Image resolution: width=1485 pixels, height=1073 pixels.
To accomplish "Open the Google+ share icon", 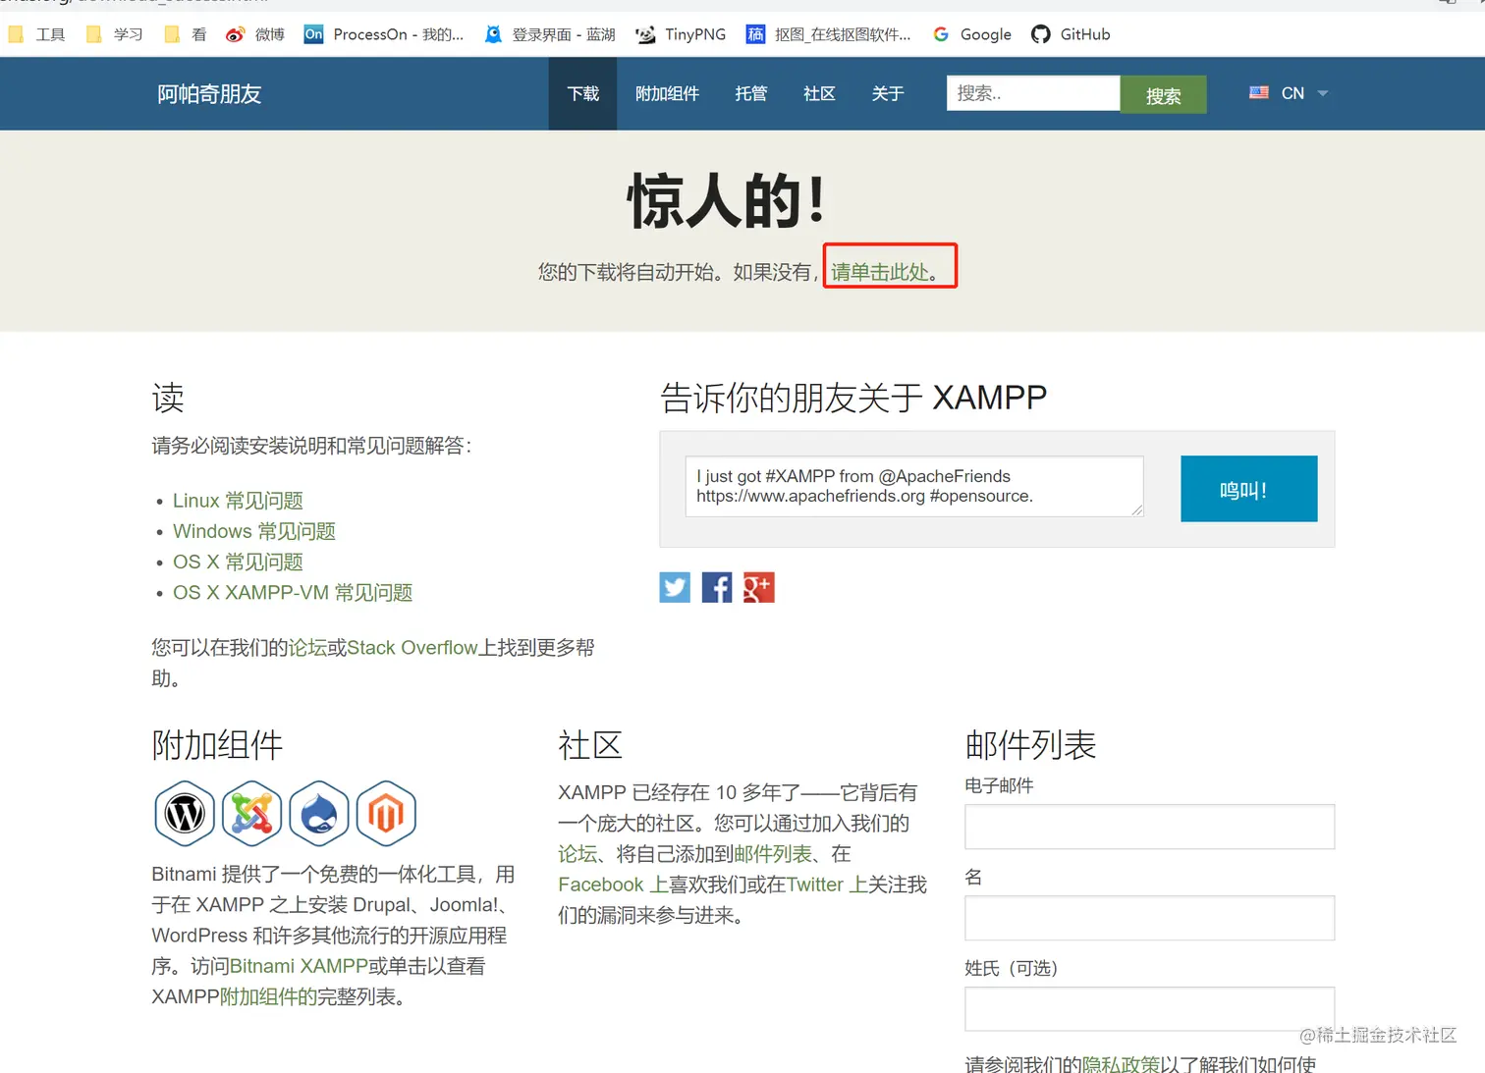I will (x=759, y=587).
